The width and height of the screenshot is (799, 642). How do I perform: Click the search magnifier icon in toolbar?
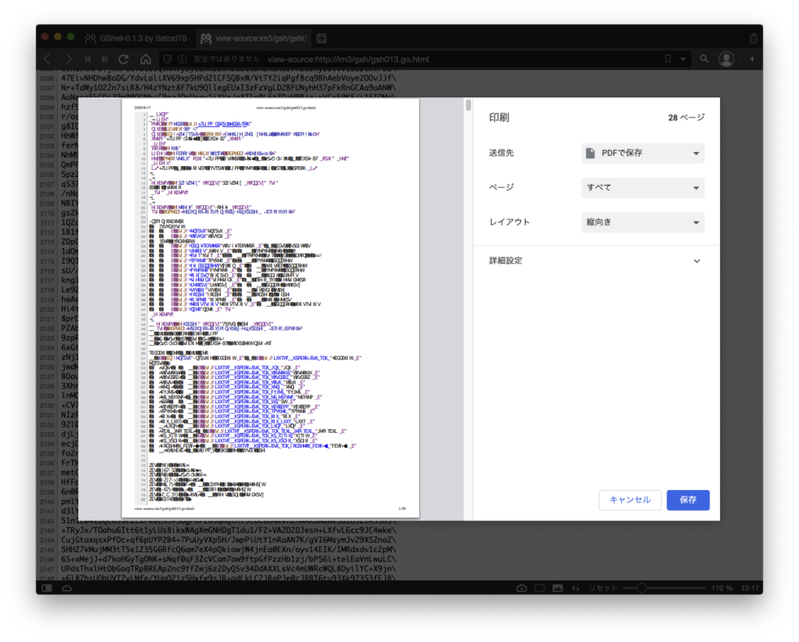pyautogui.click(x=704, y=59)
